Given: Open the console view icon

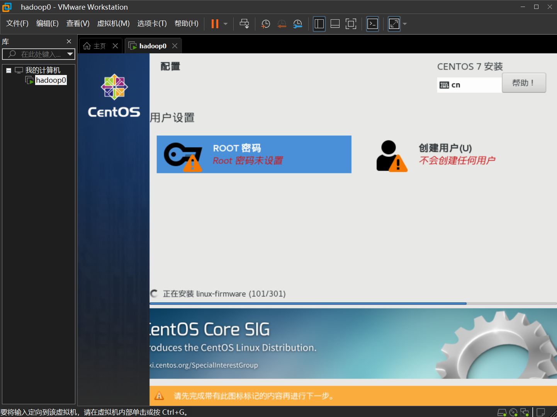Looking at the screenshot, I should pos(372,24).
